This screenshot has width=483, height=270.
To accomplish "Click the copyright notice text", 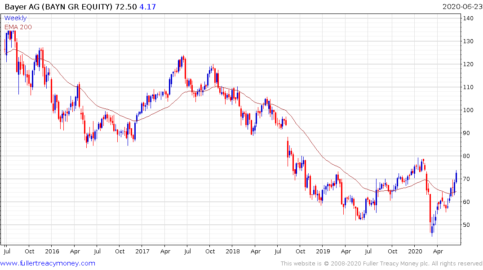I will 381,264.
